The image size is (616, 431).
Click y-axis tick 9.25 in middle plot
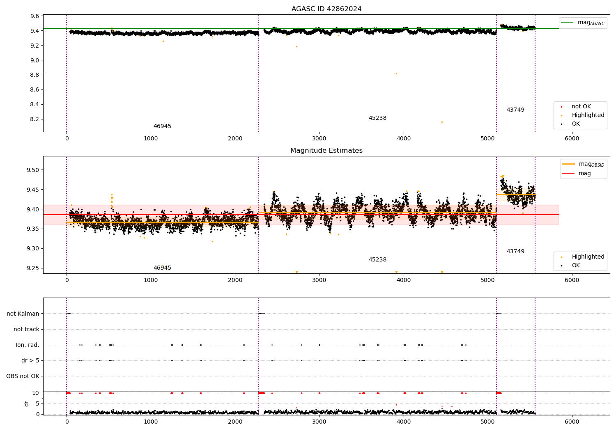tap(33, 268)
